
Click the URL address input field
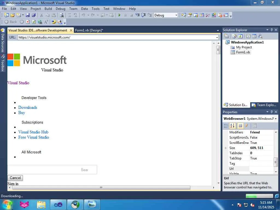tap(116, 37)
